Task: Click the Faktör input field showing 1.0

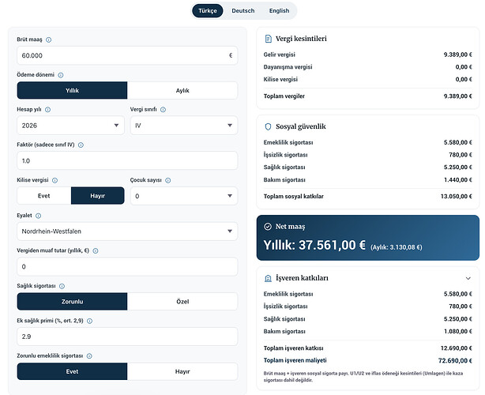Action: coord(127,161)
